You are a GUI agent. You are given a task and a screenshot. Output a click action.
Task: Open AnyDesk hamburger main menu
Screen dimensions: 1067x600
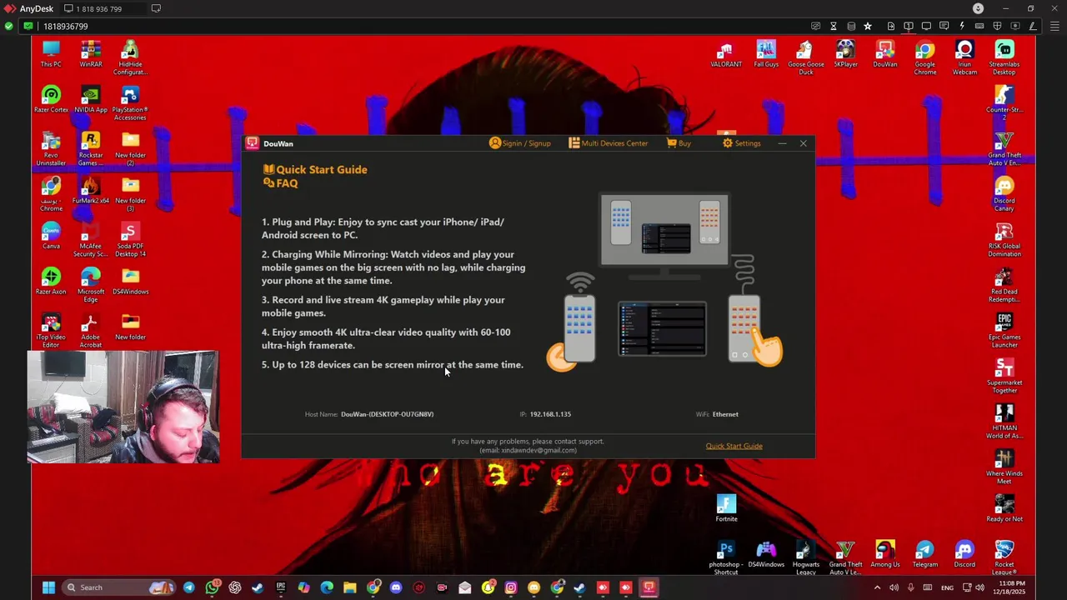tap(1054, 26)
